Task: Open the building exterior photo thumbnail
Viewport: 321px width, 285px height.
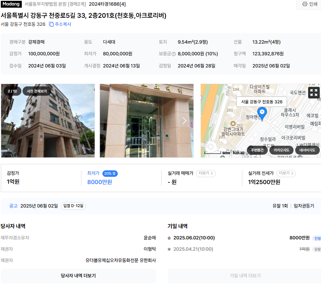Action: click(48, 121)
